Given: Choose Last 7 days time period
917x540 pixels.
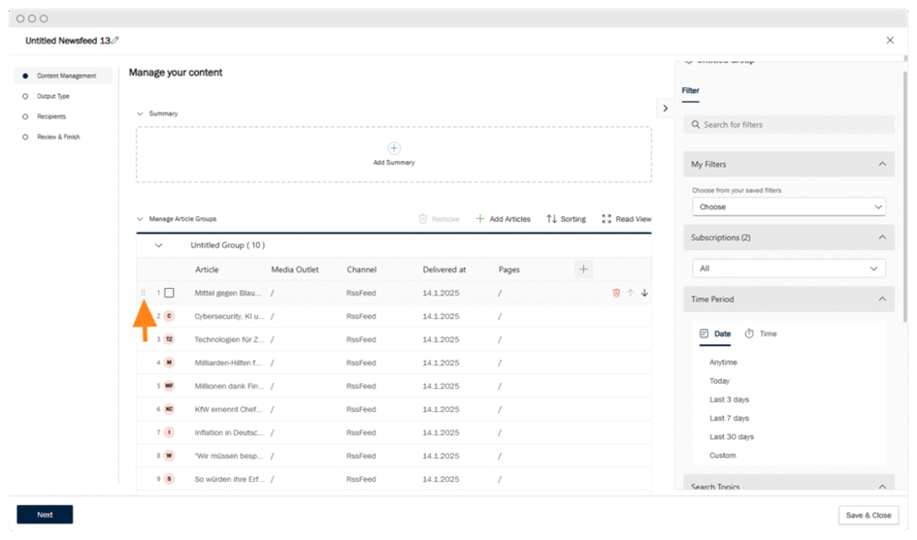Looking at the screenshot, I should [729, 418].
